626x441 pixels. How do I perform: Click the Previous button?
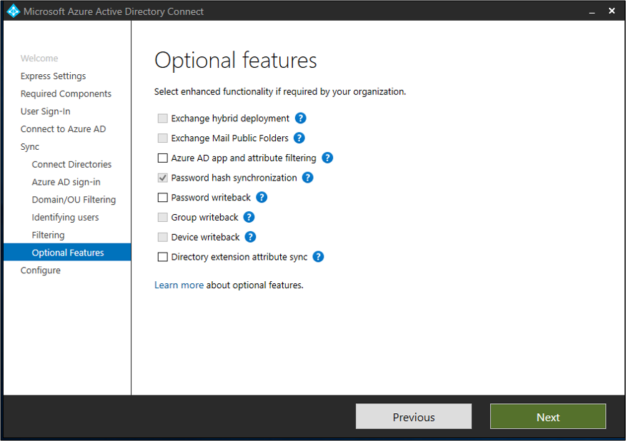click(x=413, y=416)
